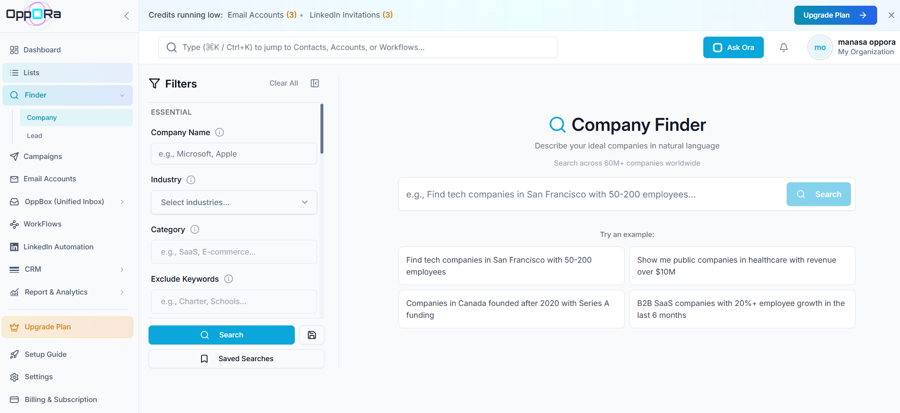900x413 pixels.
Task: Expand Report & Analytics submenu arrow
Action: 122,292
